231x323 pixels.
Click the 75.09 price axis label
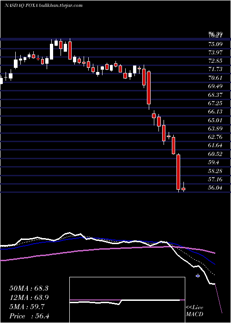[216, 44]
